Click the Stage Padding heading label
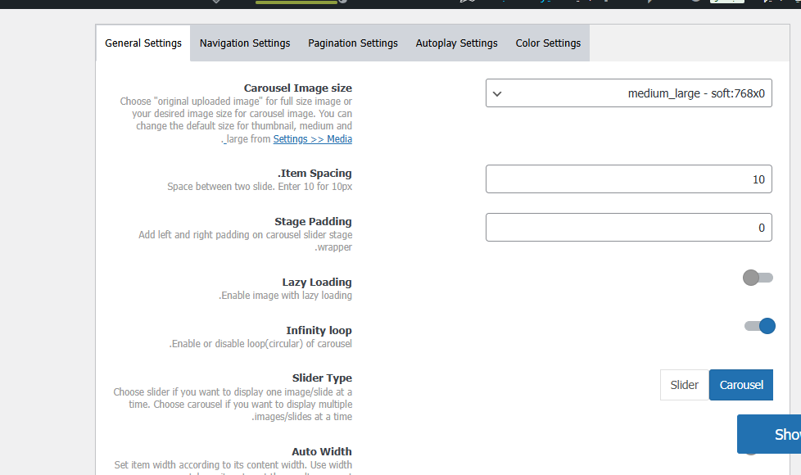This screenshot has height=475, width=801. pyautogui.click(x=313, y=222)
